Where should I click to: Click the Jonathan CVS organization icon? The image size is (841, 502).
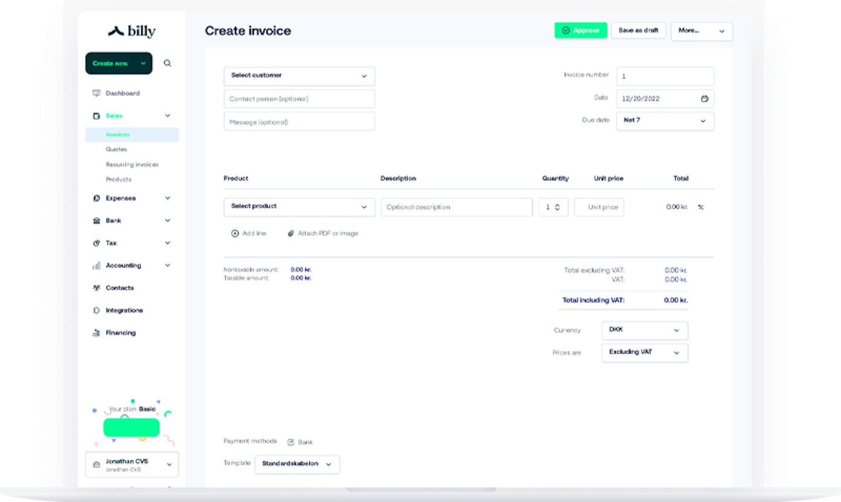(96, 465)
